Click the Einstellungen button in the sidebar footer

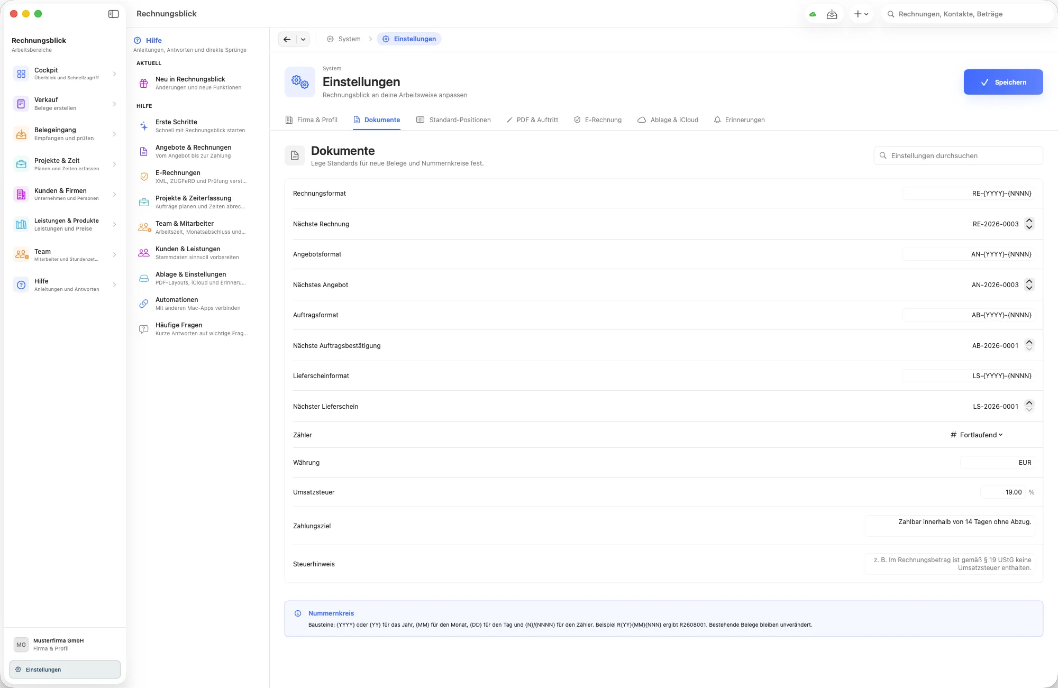65,669
